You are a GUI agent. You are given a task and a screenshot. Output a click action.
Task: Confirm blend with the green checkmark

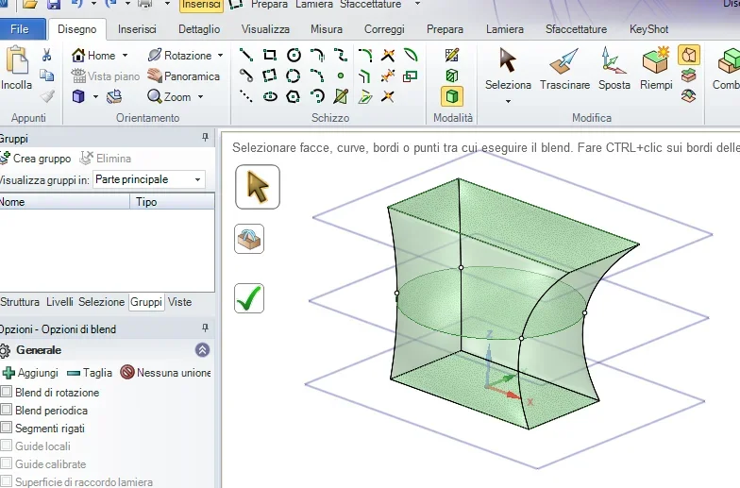coord(249,298)
